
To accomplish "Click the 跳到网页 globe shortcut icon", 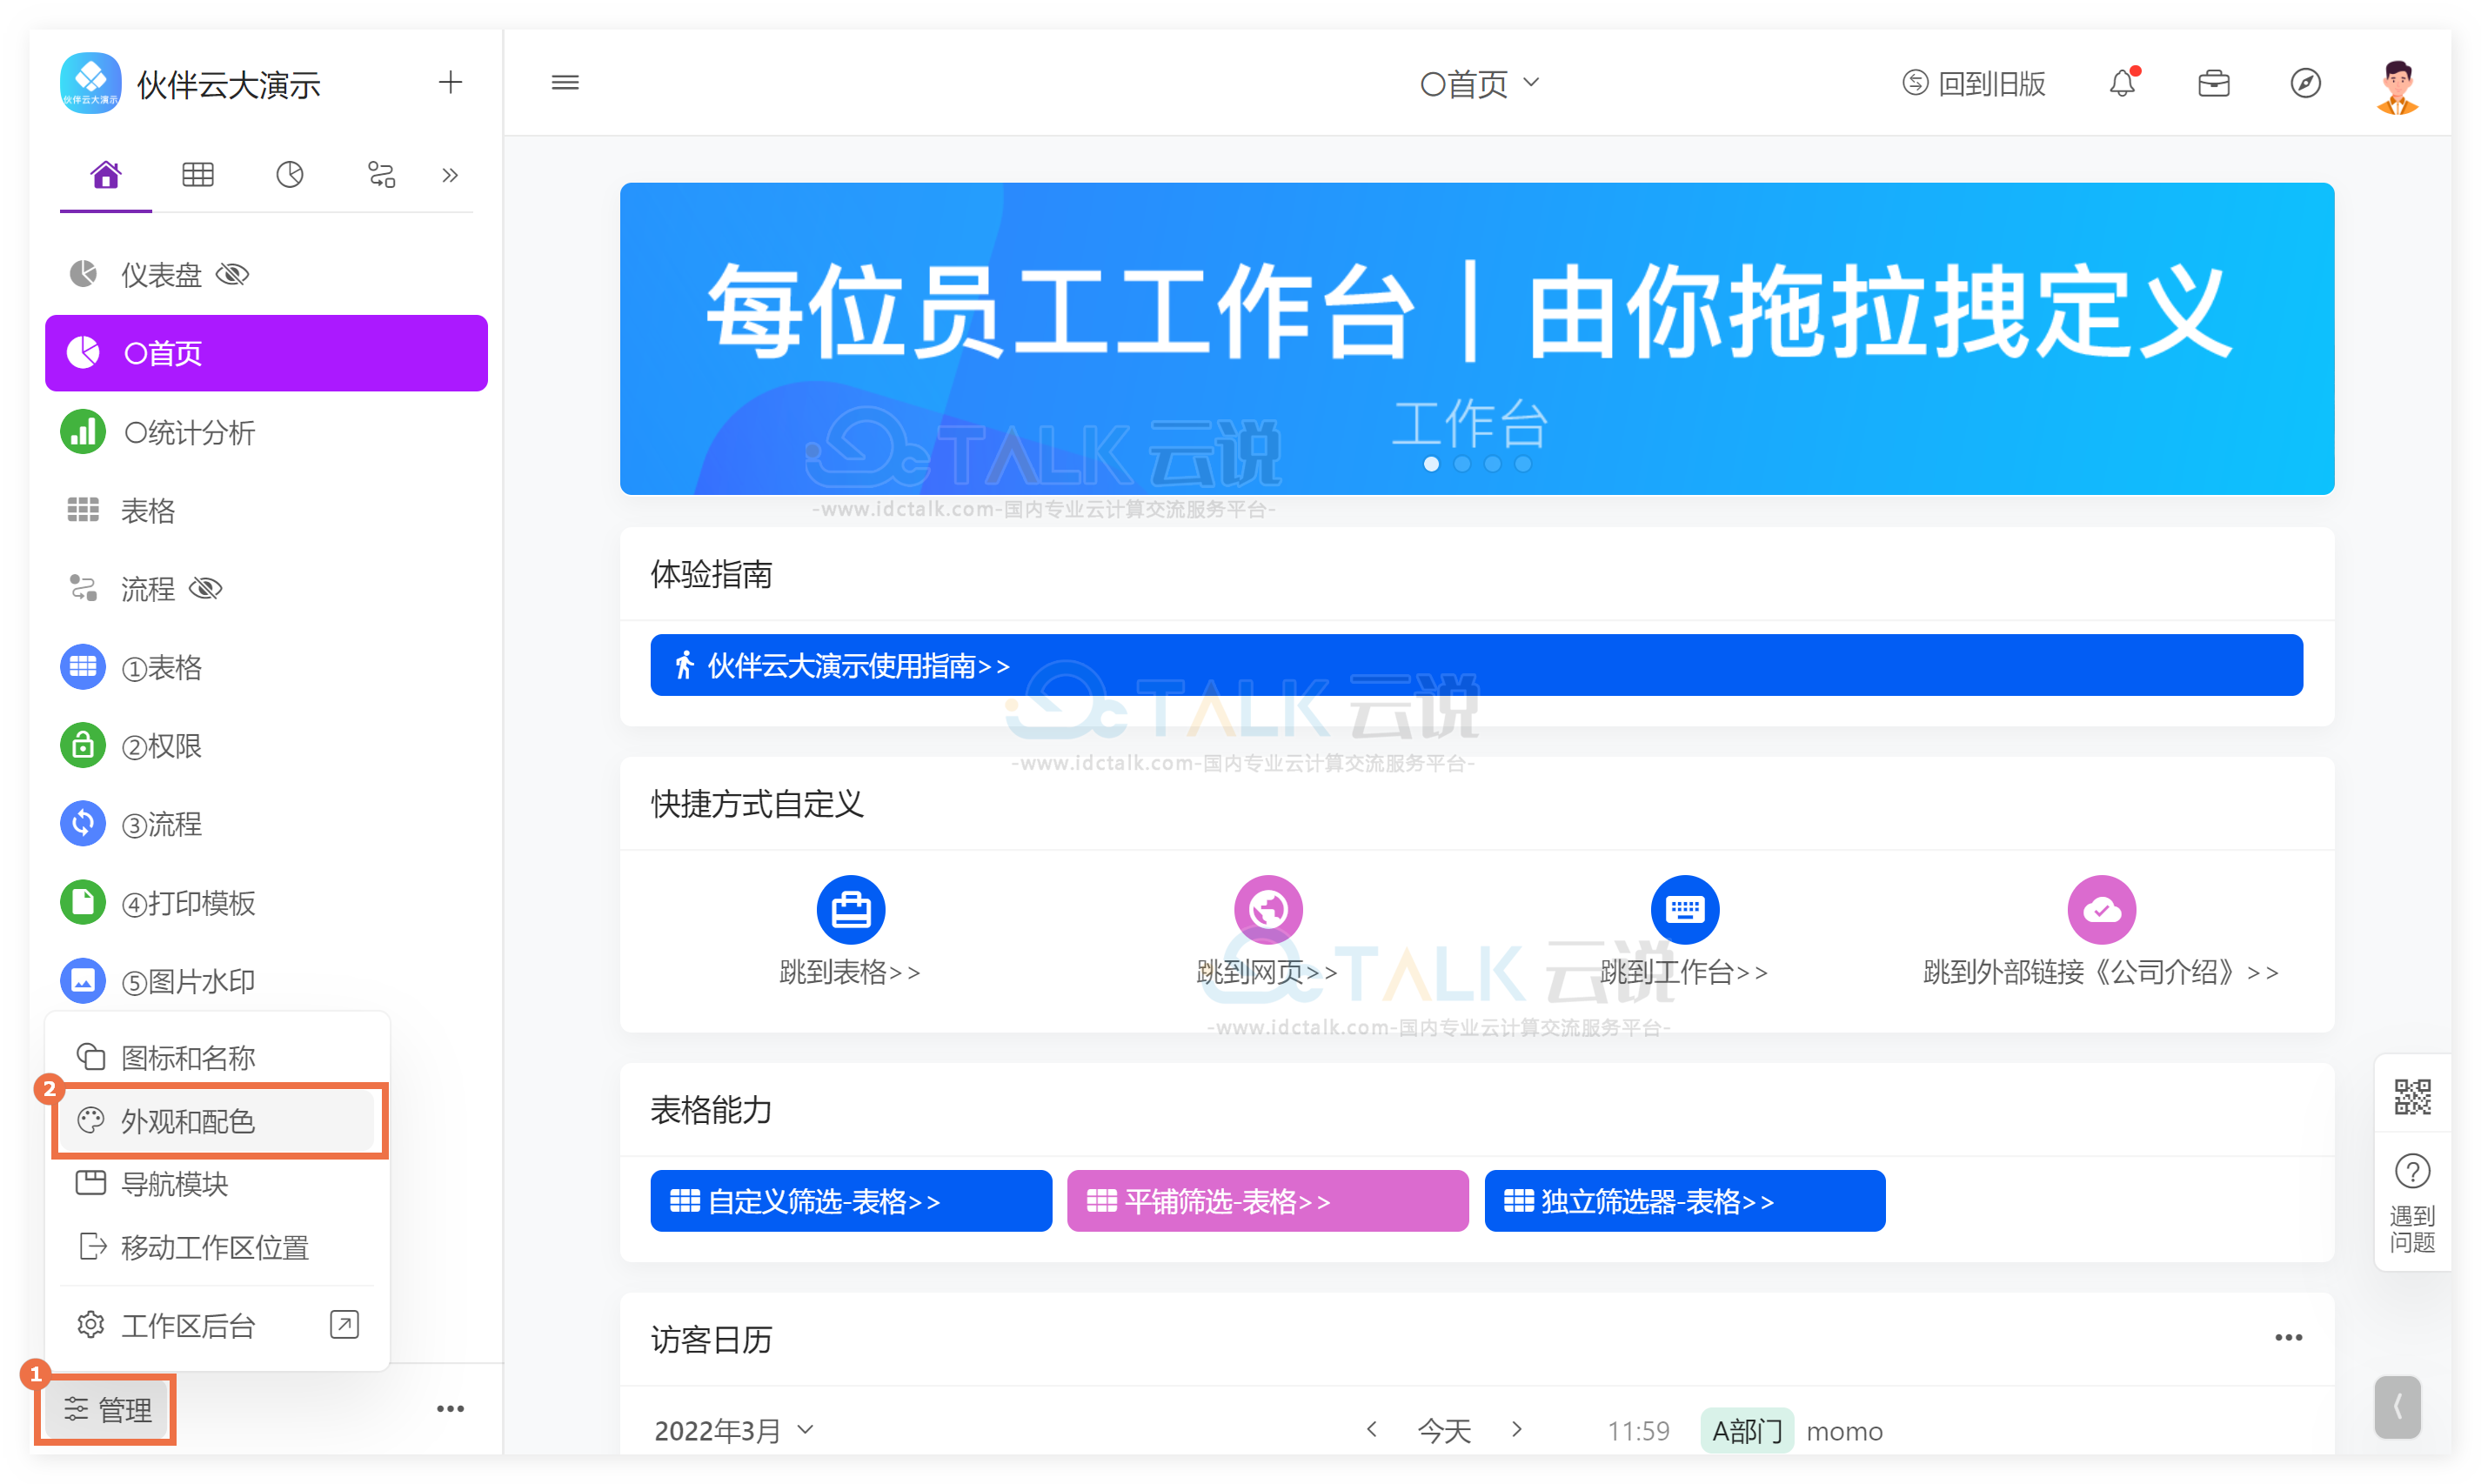I will (1268, 910).
